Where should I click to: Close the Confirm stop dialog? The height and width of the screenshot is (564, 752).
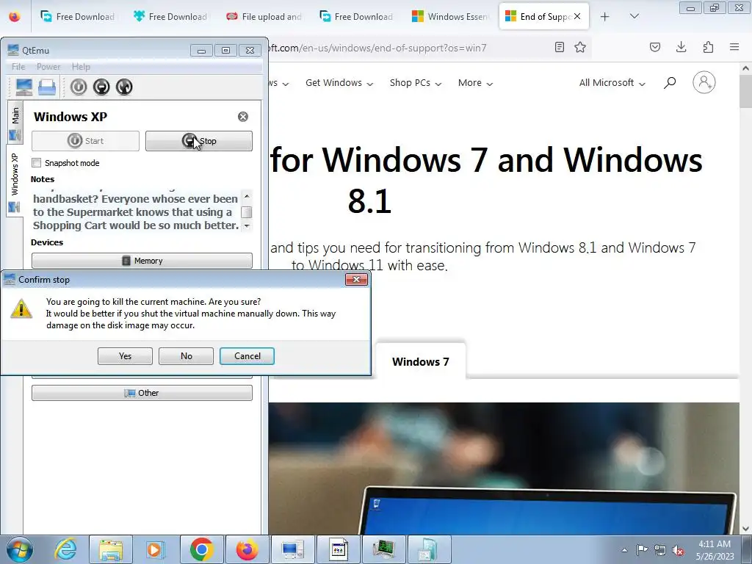pyautogui.click(x=356, y=280)
